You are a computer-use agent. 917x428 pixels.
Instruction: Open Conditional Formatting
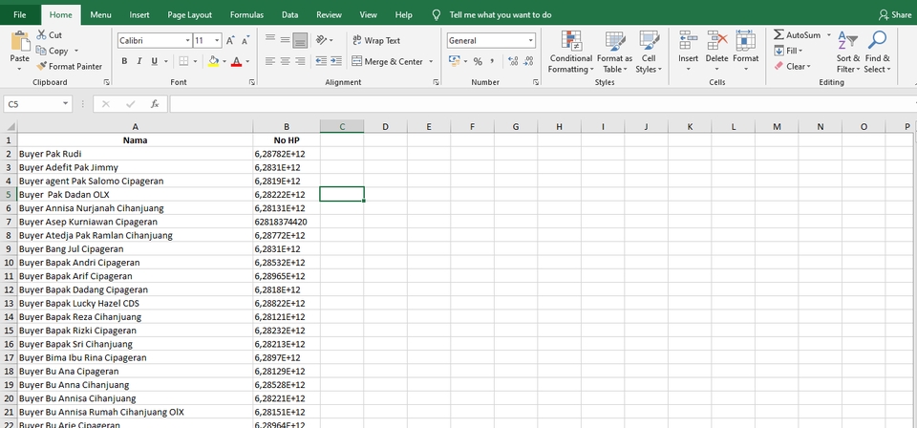571,52
